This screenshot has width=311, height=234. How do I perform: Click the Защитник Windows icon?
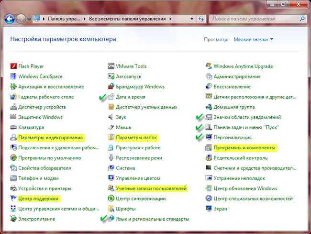(13, 117)
